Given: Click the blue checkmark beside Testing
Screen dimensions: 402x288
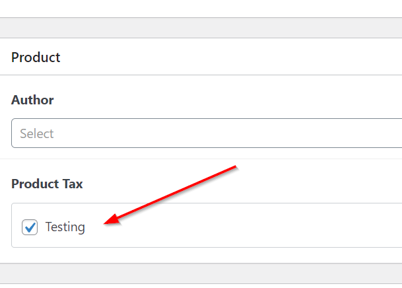Looking at the screenshot, I should pos(30,227).
